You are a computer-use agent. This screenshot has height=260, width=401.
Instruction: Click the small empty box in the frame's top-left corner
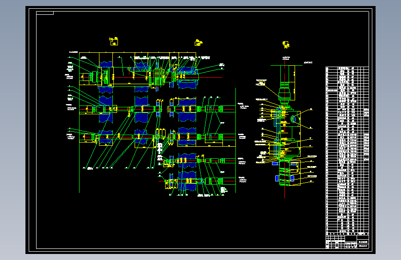point(45,13)
